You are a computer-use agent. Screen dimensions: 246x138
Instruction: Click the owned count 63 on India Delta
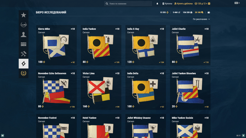pyautogui.click(x=162, y=107)
